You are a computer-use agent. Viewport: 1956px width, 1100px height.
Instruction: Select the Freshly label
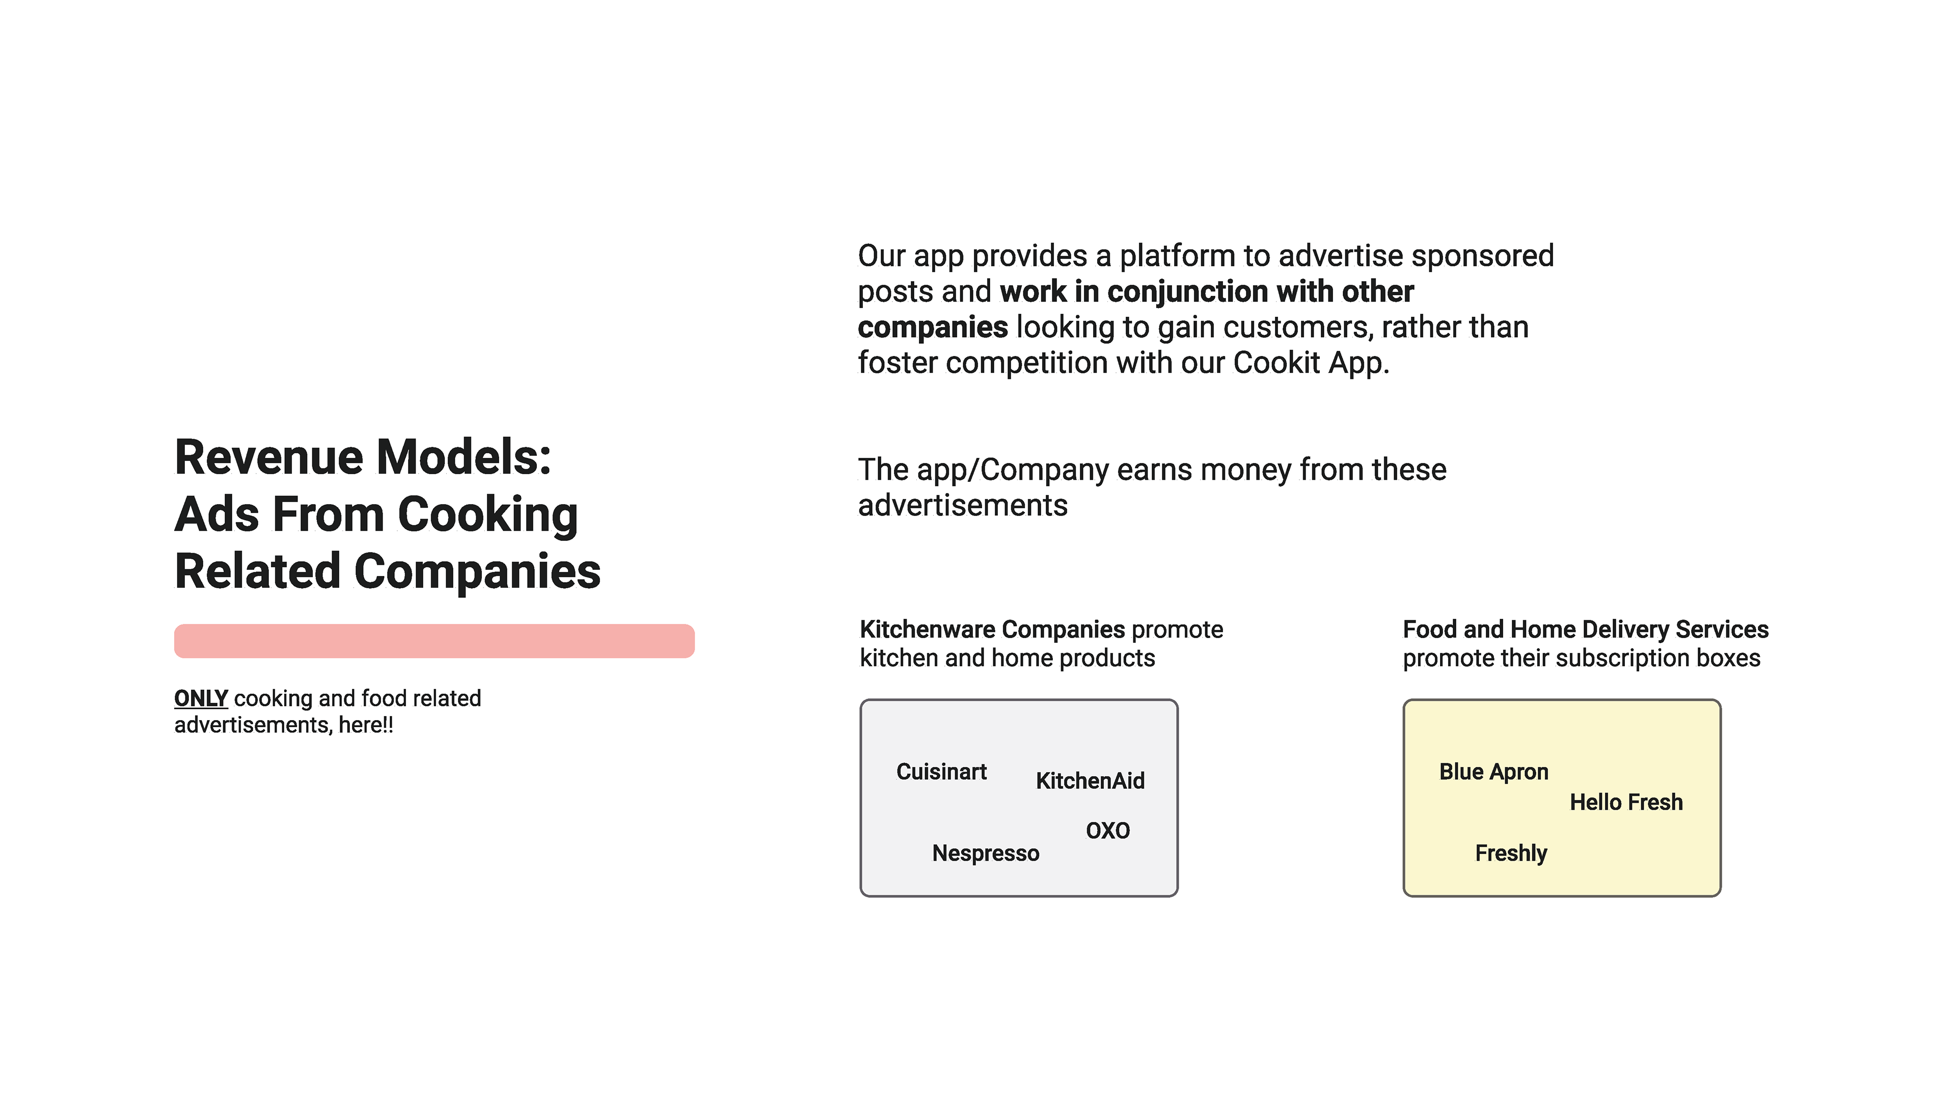tap(1511, 854)
